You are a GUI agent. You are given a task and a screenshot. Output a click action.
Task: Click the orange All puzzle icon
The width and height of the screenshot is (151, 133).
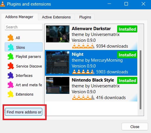10,38
